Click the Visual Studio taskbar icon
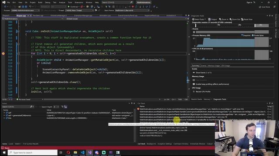 (90, 153)
